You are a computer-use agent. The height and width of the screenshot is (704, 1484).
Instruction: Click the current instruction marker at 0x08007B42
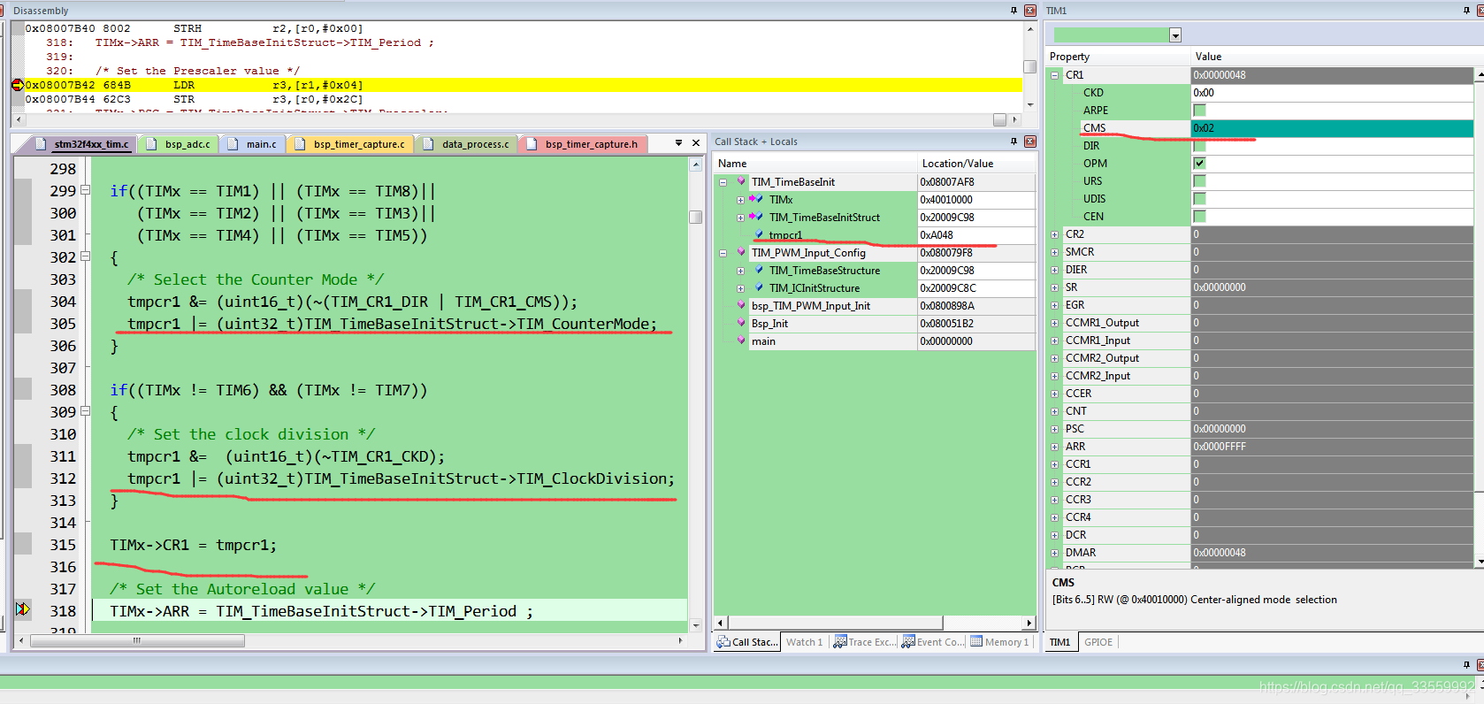(x=18, y=85)
